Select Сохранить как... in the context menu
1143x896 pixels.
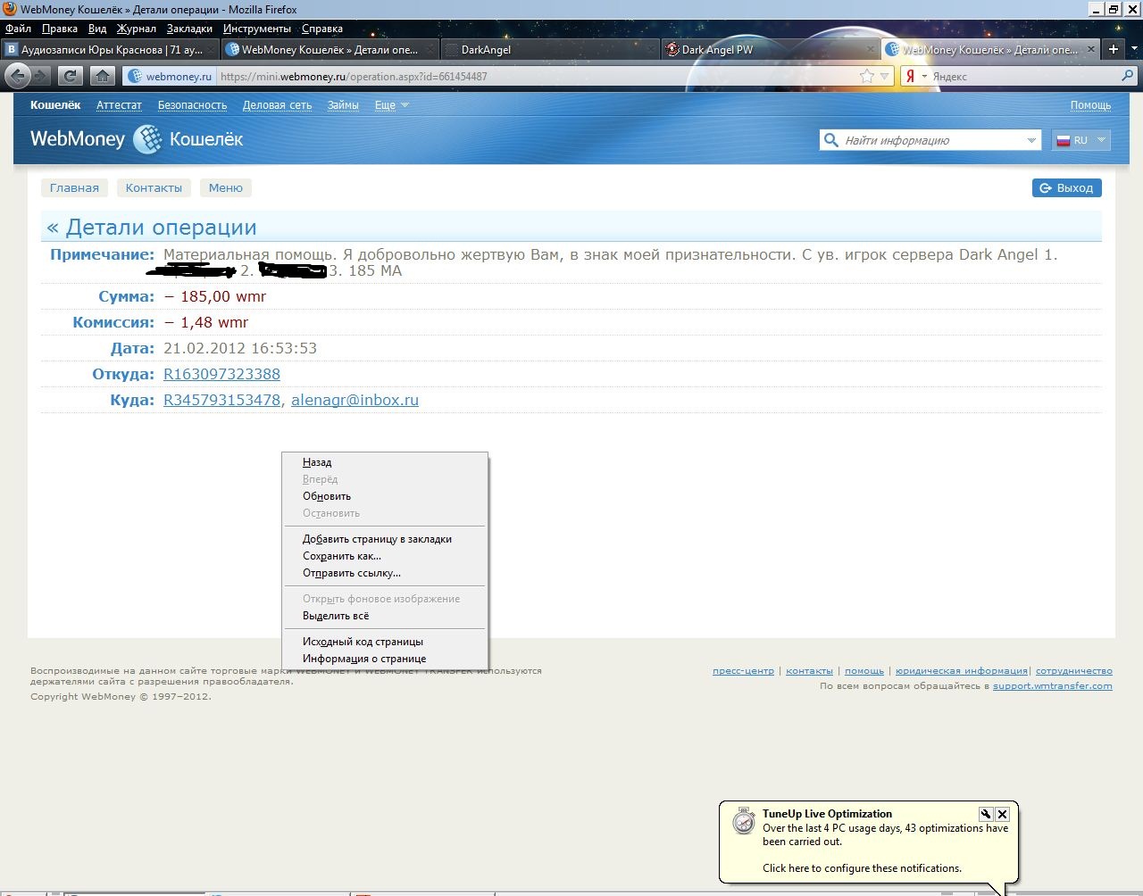coord(385,556)
